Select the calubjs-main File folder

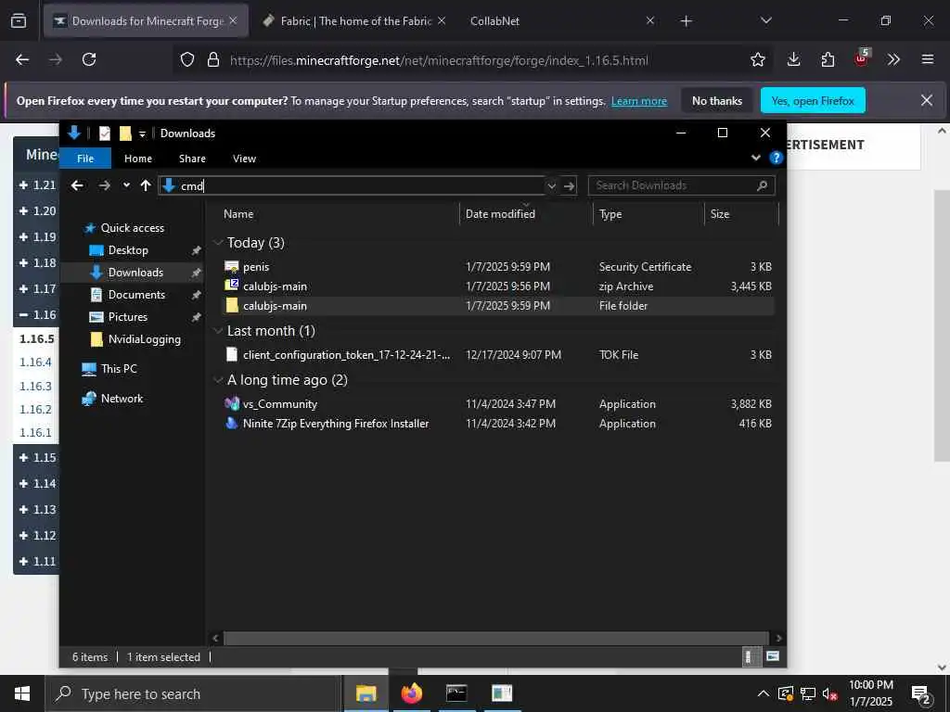pyautogui.click(x=498, y=306)
